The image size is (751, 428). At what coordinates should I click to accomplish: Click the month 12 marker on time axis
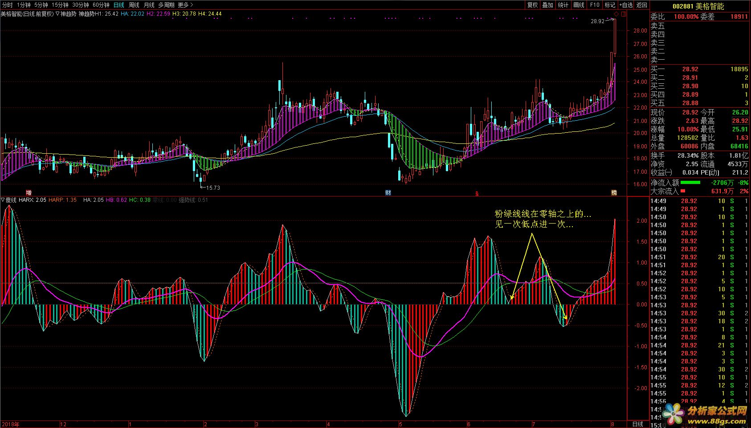pos(63,424)
